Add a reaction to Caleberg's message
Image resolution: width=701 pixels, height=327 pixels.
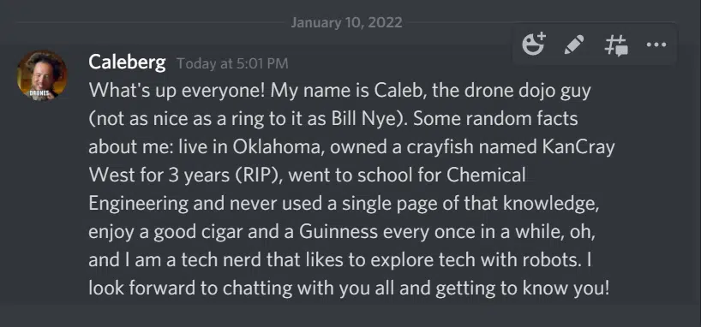pyautogui.click(x=534, y=45)
